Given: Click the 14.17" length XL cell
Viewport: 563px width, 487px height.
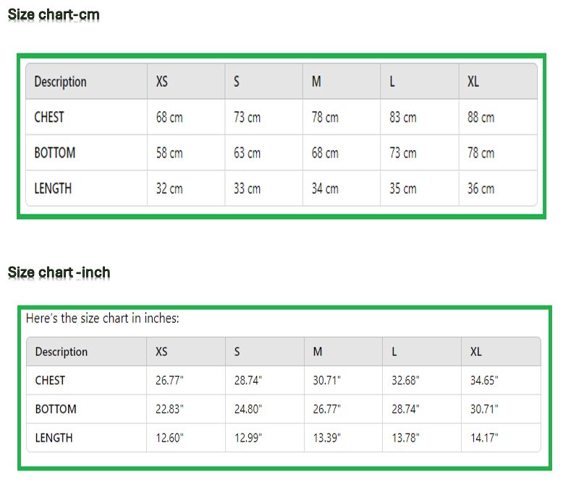Looking at the screenshot, I should (484, 438).
